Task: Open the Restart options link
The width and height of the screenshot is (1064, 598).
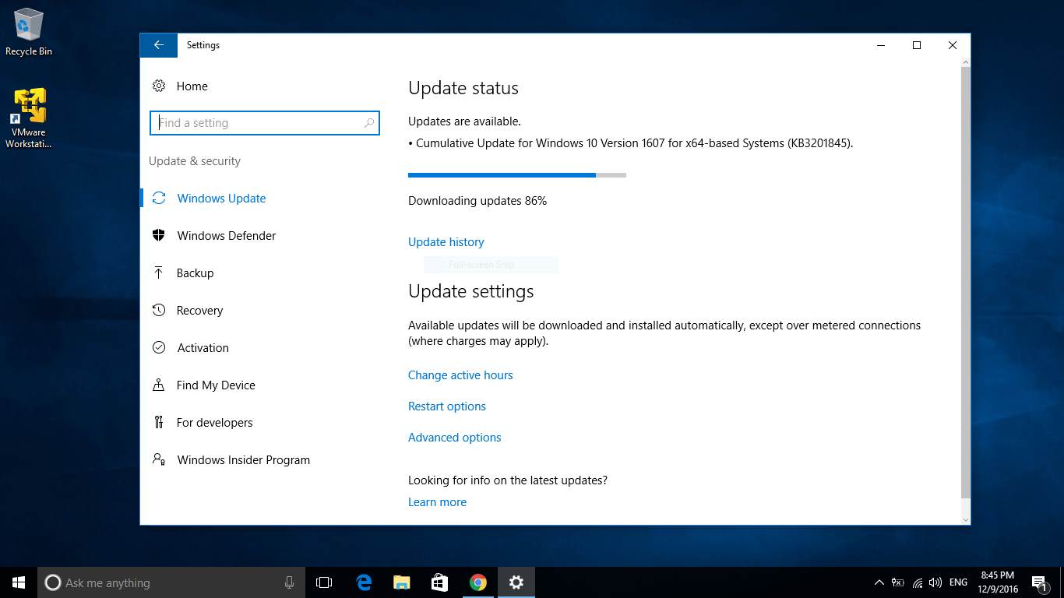Action: pos(447,406)
